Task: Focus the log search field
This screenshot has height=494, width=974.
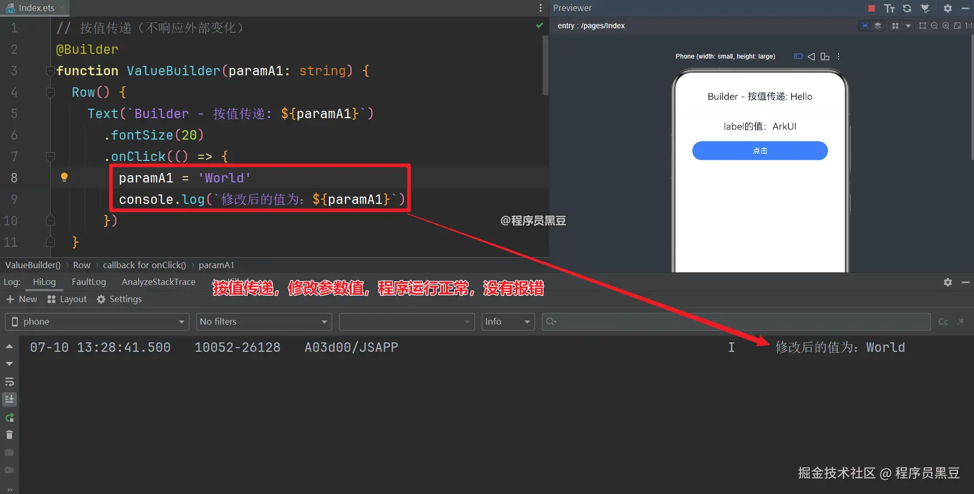Action: point(736,321)
